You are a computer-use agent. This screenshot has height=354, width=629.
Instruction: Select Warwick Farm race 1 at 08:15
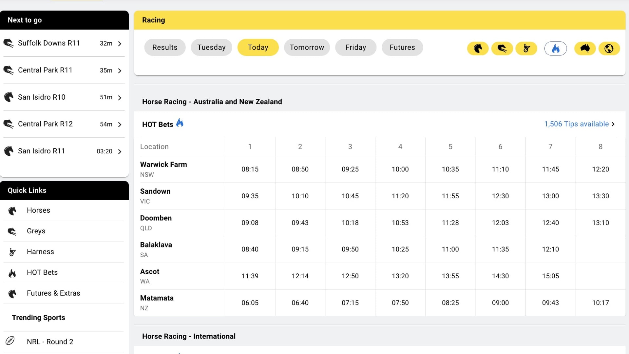[x=250, y=169]
